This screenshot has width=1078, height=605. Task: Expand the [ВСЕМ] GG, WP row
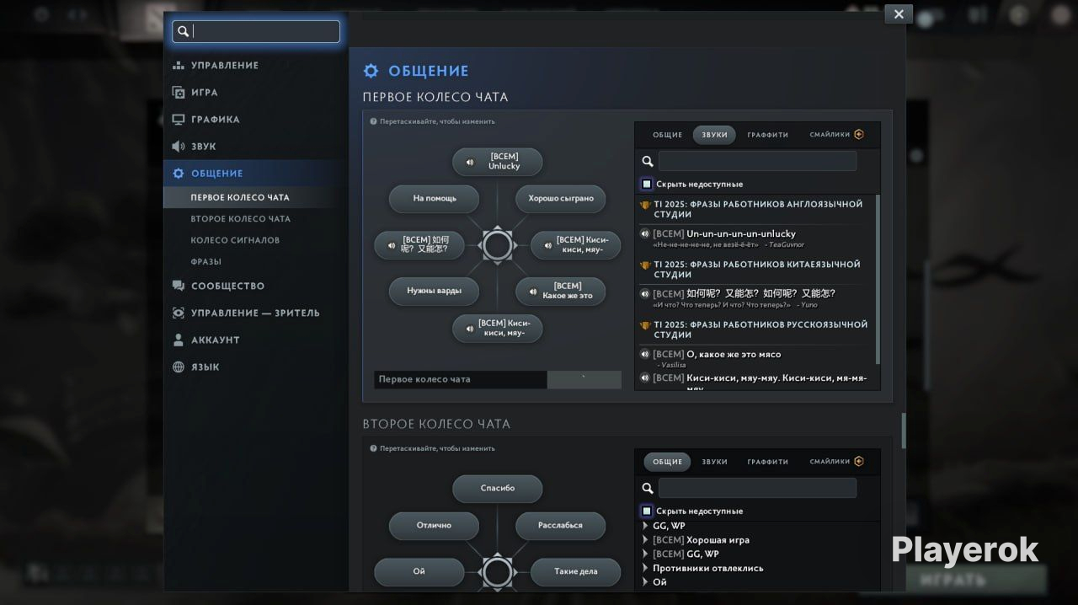[646, 554]
